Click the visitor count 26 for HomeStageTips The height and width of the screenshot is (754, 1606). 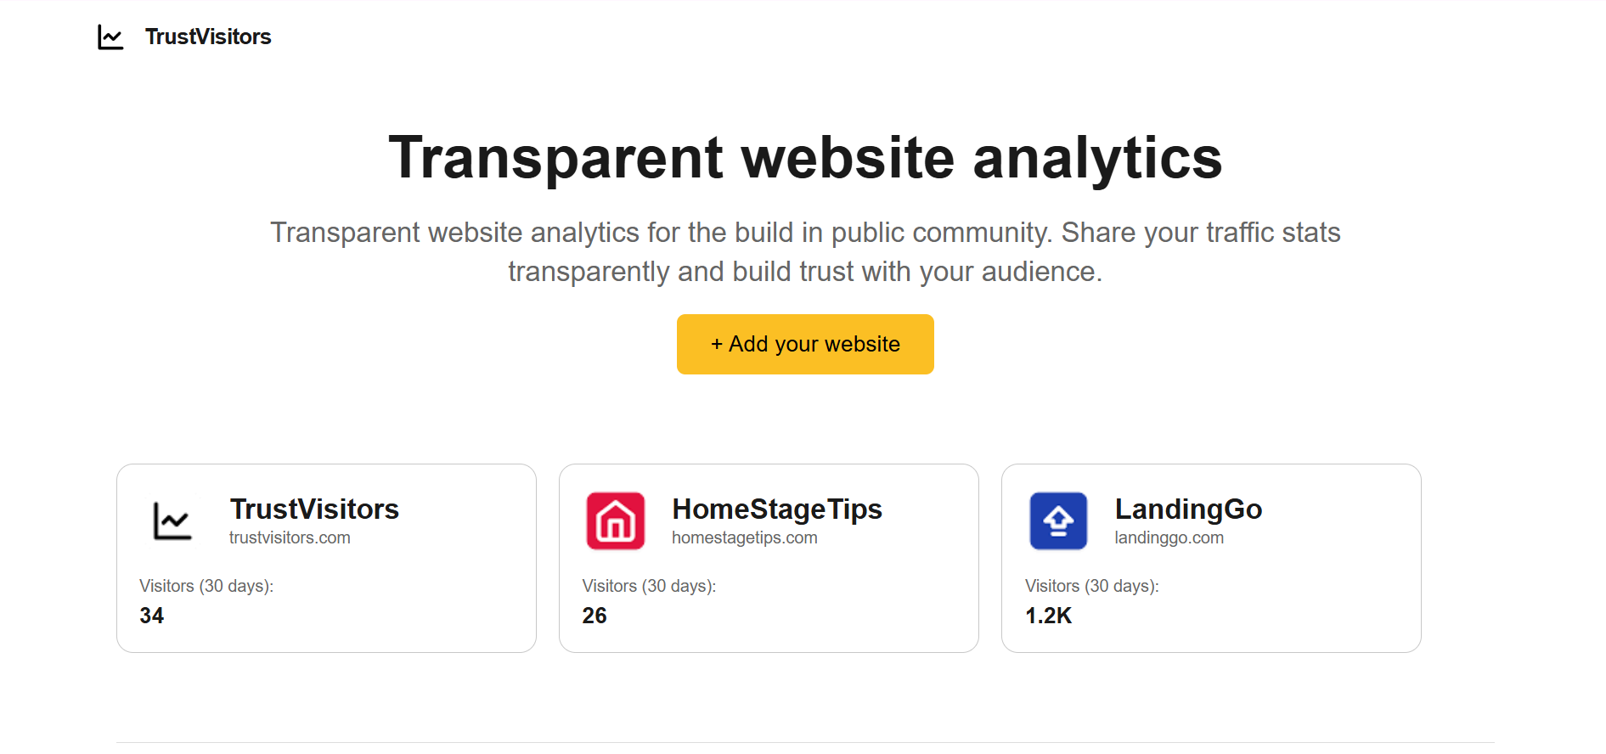(595, 616)
